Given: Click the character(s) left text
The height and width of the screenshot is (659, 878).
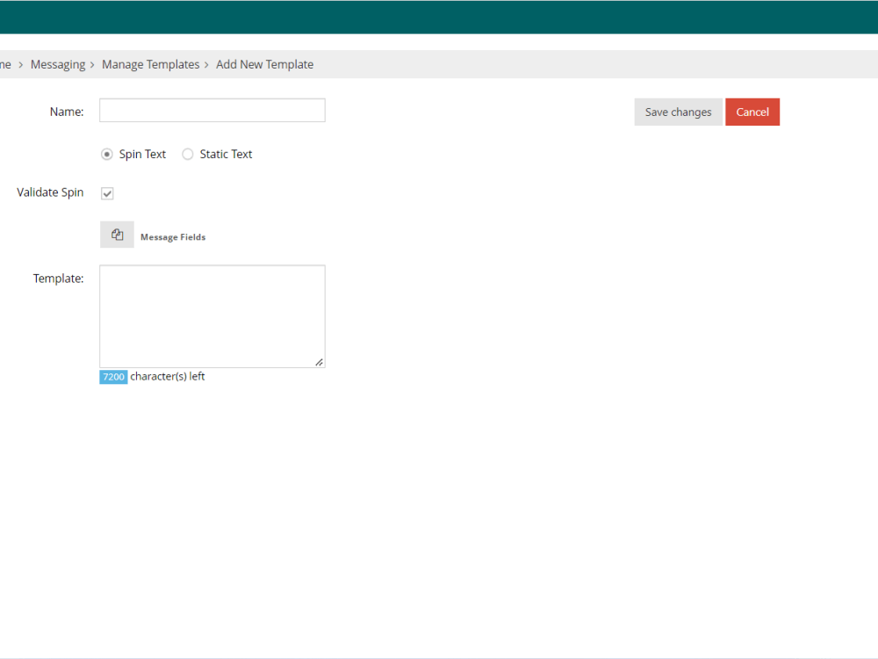Looking at the screenshot, I should (166, 376).
